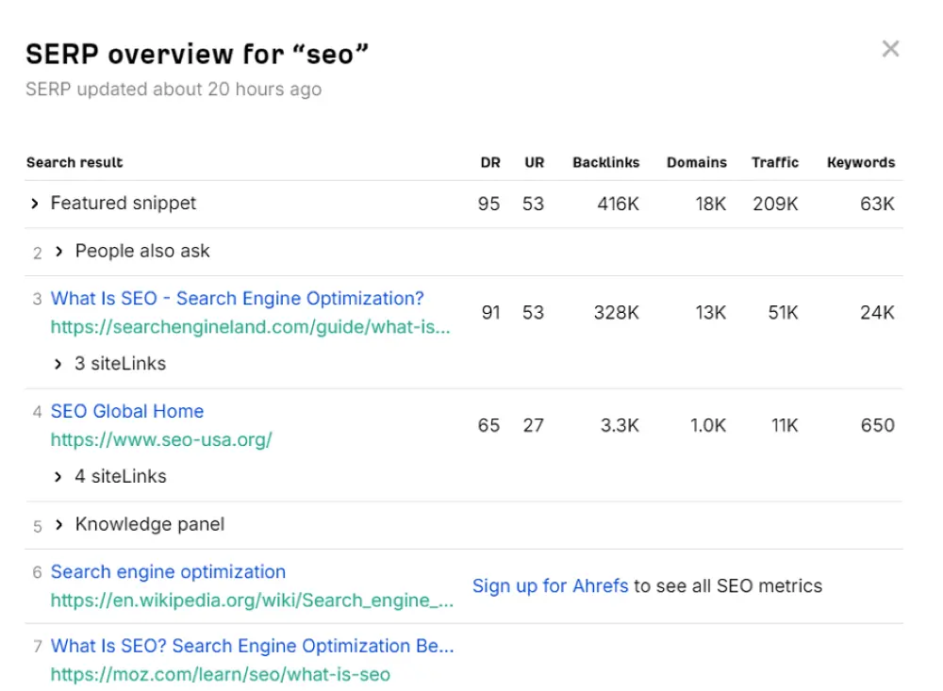Open the moz.com/learn/seo URL
The height and width of the screenshot is (691, 943).
click(x=220, y=675)
